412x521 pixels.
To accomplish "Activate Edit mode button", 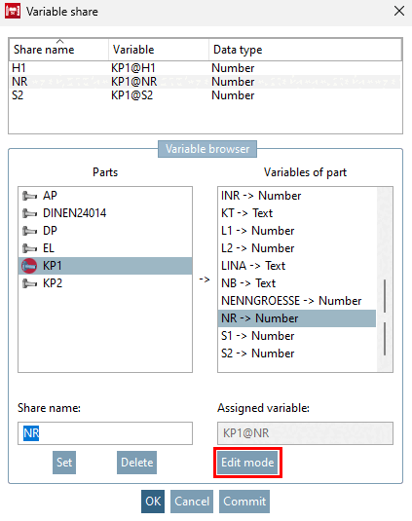I will point(247,463).
